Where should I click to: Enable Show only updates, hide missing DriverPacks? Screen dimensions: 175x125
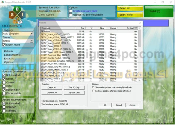point(93,87)
